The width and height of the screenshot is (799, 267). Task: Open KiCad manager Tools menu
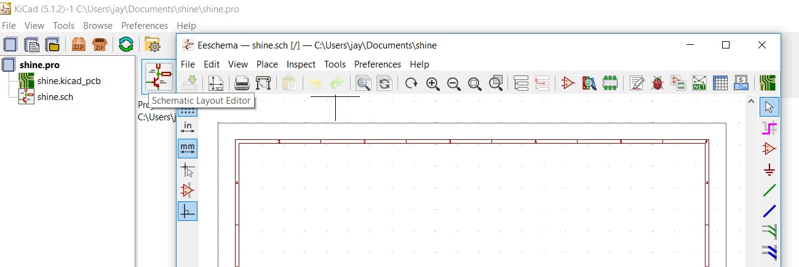pyautogui.click(x=63, y=25)
